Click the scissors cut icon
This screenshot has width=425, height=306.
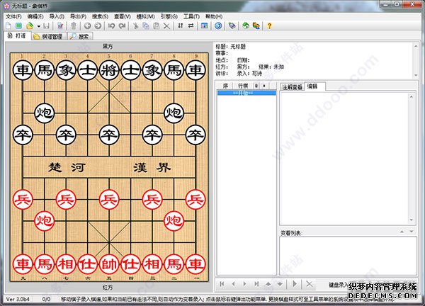(136, 26)
